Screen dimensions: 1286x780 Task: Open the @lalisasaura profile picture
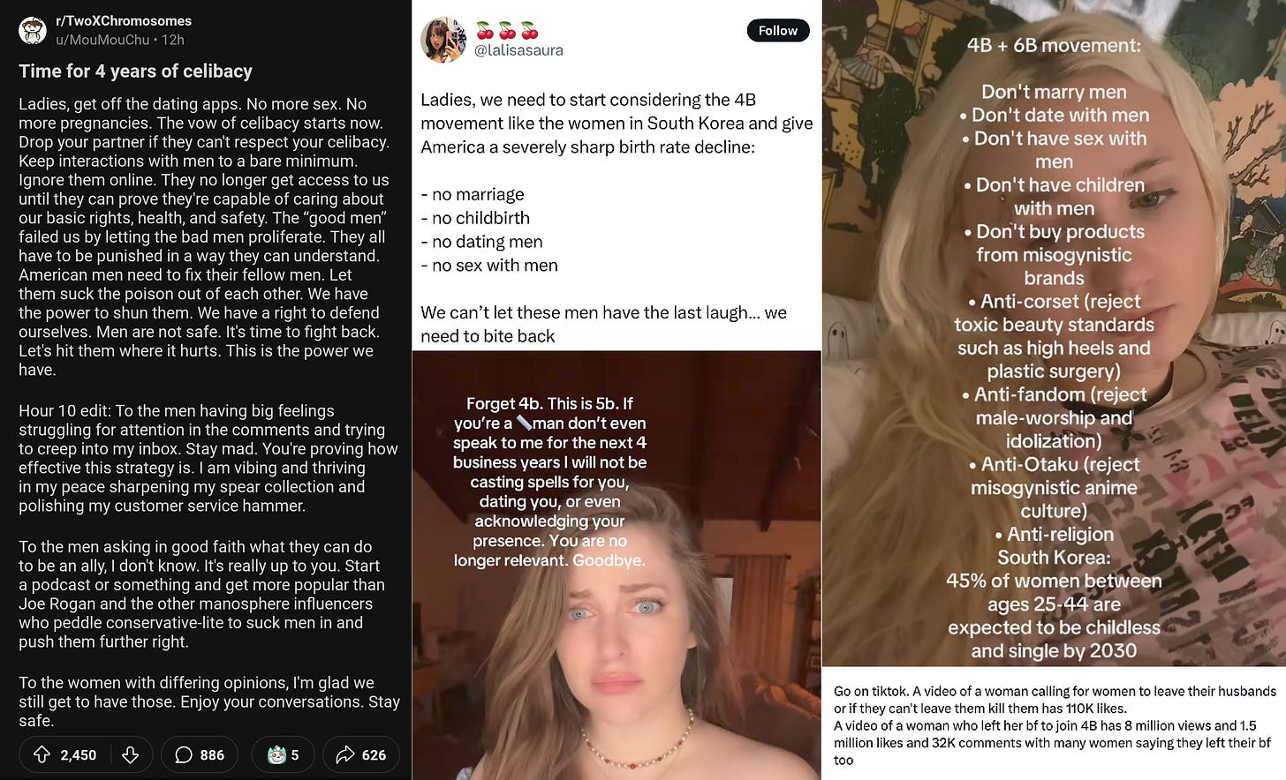point(443,40)
